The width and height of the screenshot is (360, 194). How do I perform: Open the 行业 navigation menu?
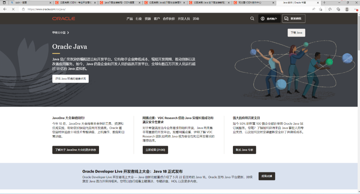pos(139,19)
